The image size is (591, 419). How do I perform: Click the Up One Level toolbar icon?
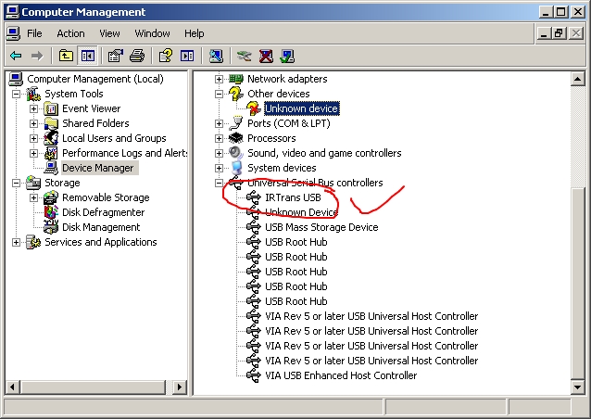(x=66, y=56)
